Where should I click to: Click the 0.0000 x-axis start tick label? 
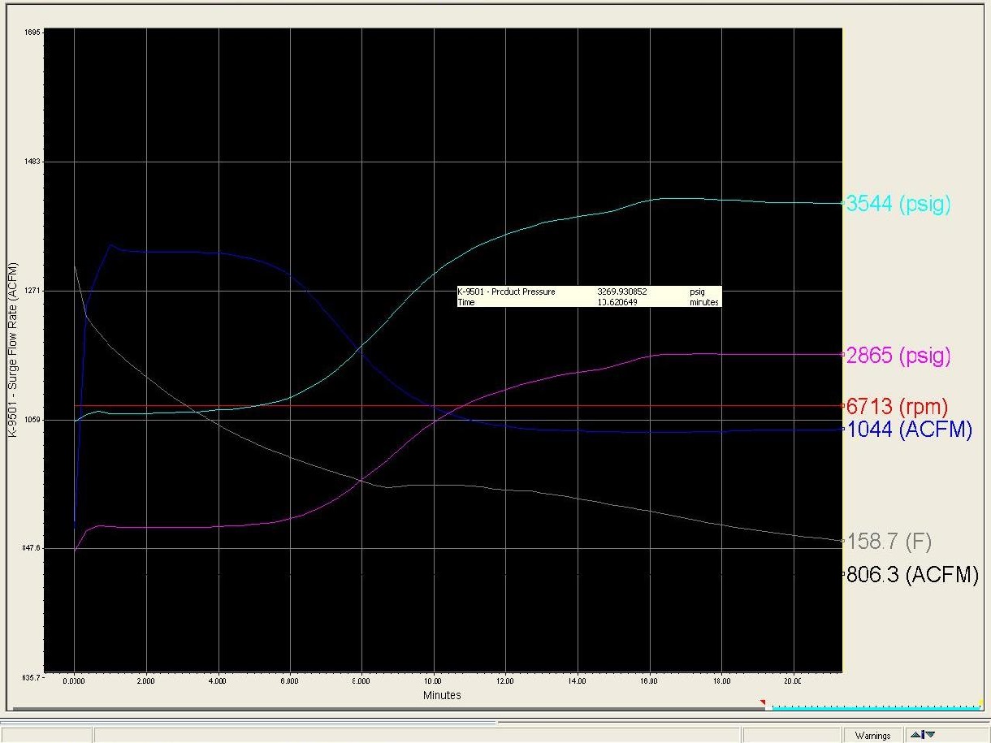pyautogui.click(x=74, y=682)
